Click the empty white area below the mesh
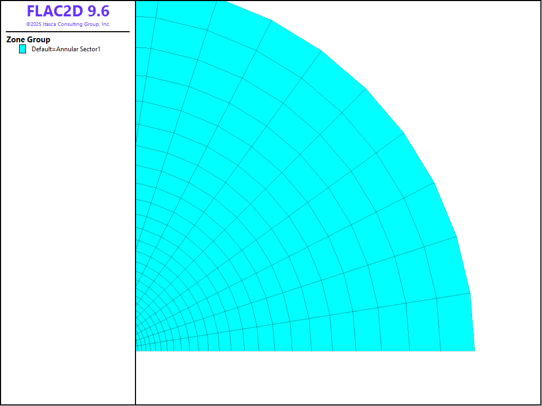The image size is (542, 406). (318, 378)
